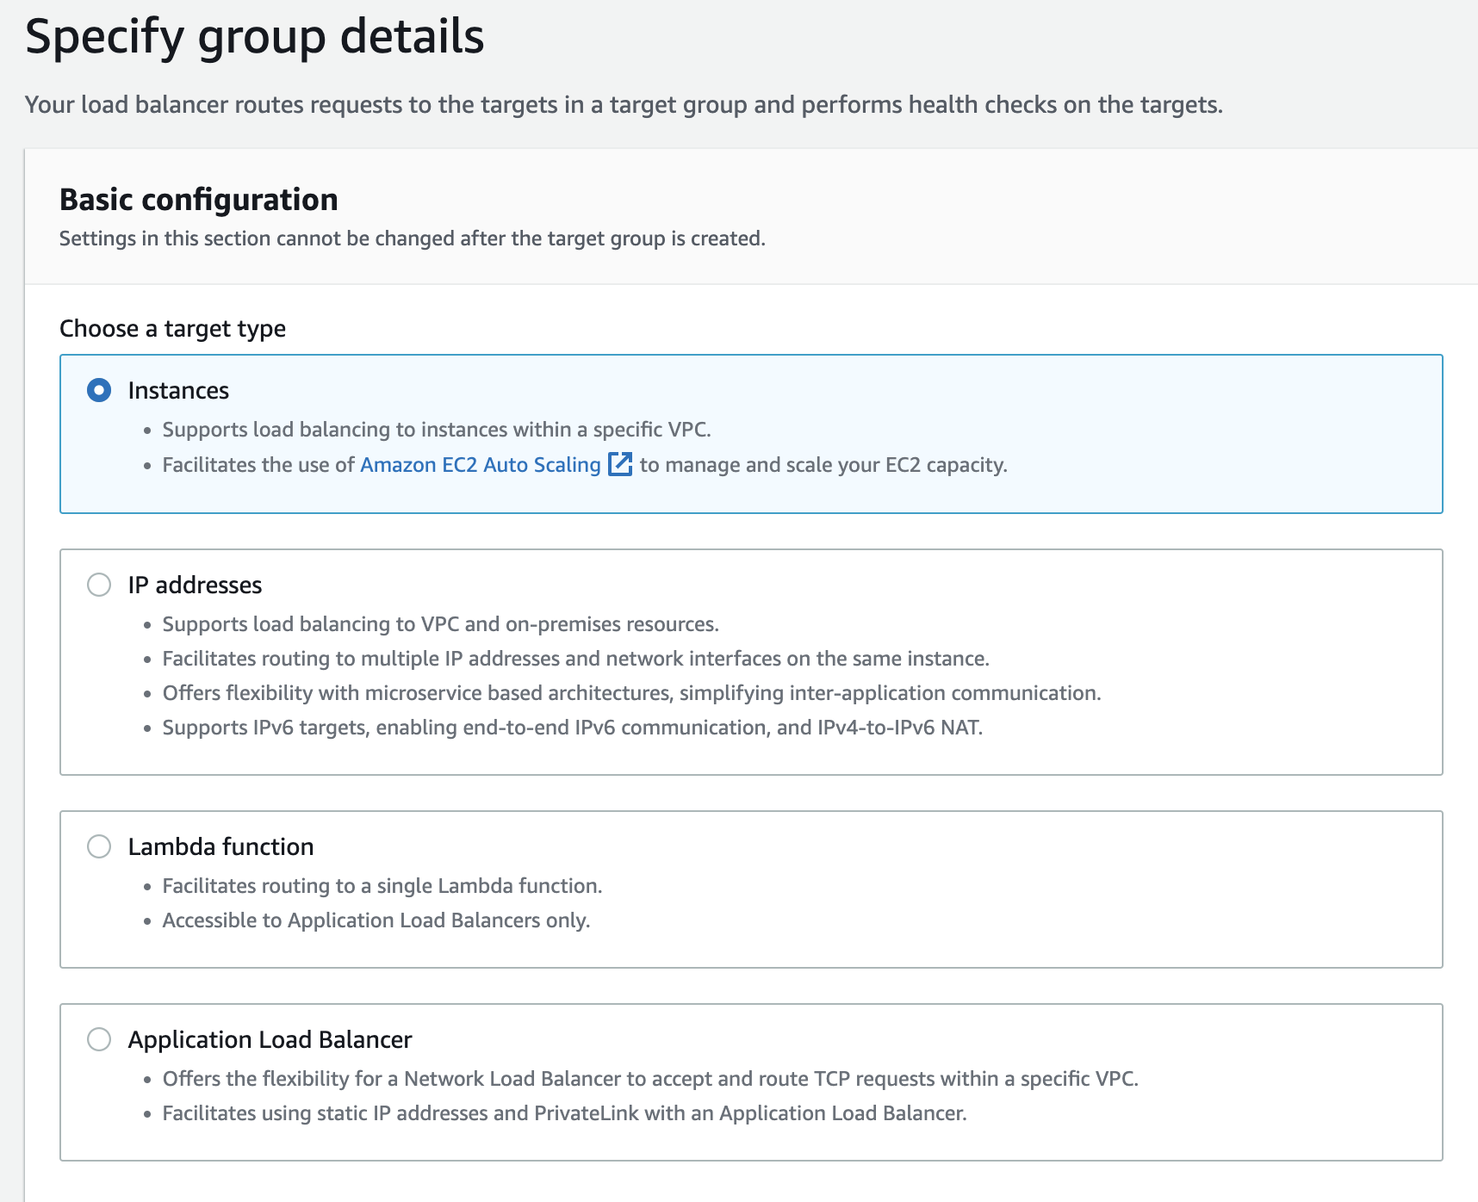
Task: Click the Accessible to Application Load Balancers only text
Action: click(x=376, y=920)
